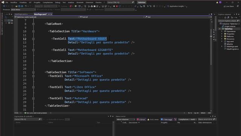
Task: Collapse the Software TableSection at line 21
Action: click(34, 72)
